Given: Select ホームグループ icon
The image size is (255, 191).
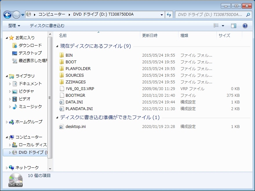Looking at the screenshot, I should click(11, 122).
